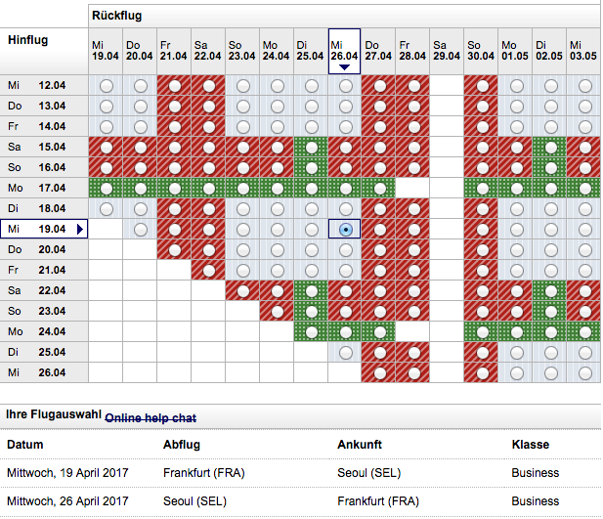Select outbound Do 13.04 with return Mi 03.05
Viewport: 603px width, 519px height.
click(584, 106)
